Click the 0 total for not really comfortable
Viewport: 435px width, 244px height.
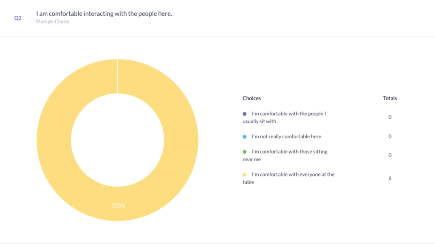click(390, 136)
